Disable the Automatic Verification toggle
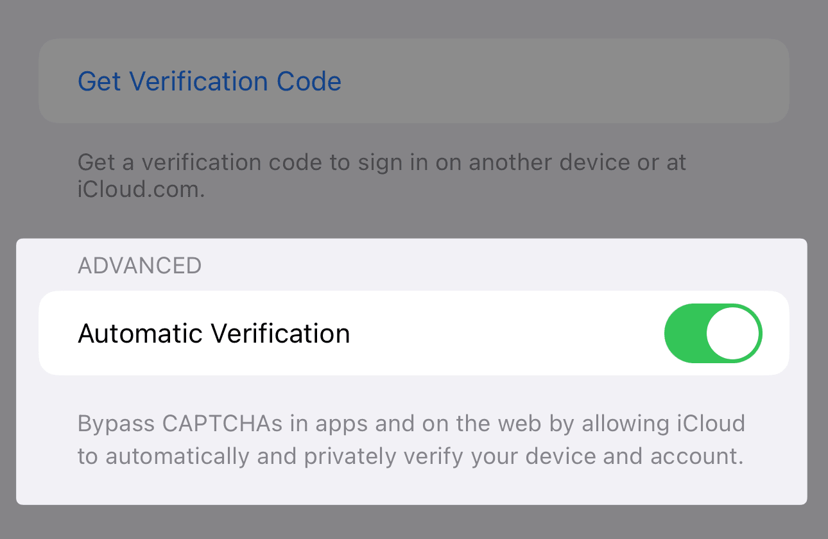 (712, 333)
